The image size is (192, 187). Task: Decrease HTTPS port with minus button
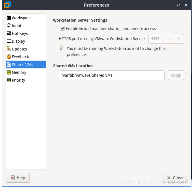(169, 39)
